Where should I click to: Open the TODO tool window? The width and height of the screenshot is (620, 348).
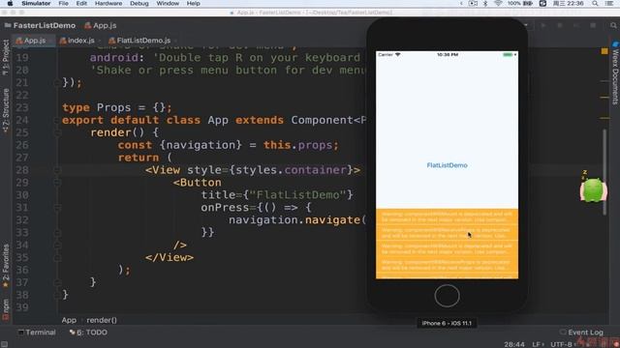[x=88, y=333]
